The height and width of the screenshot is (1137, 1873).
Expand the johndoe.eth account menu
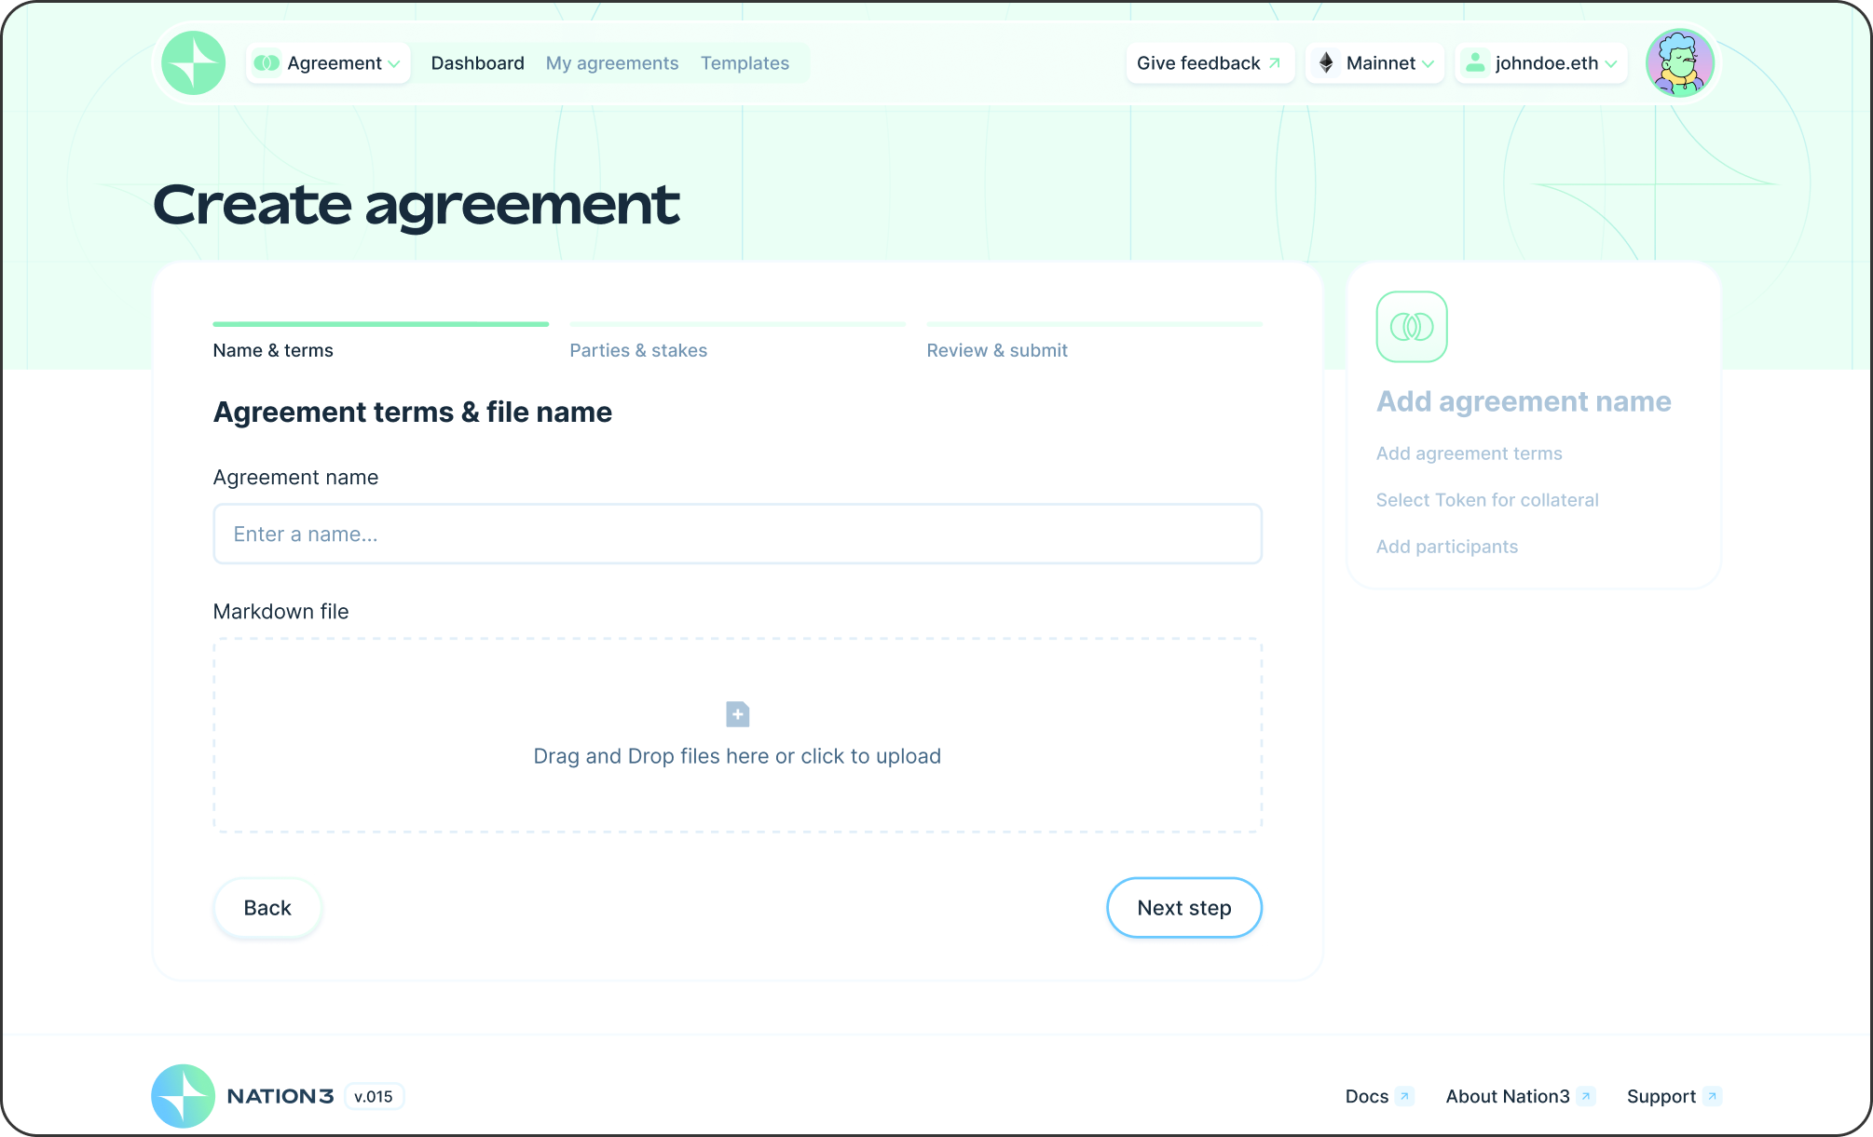pyautogui.click(x=1541, y=63)
